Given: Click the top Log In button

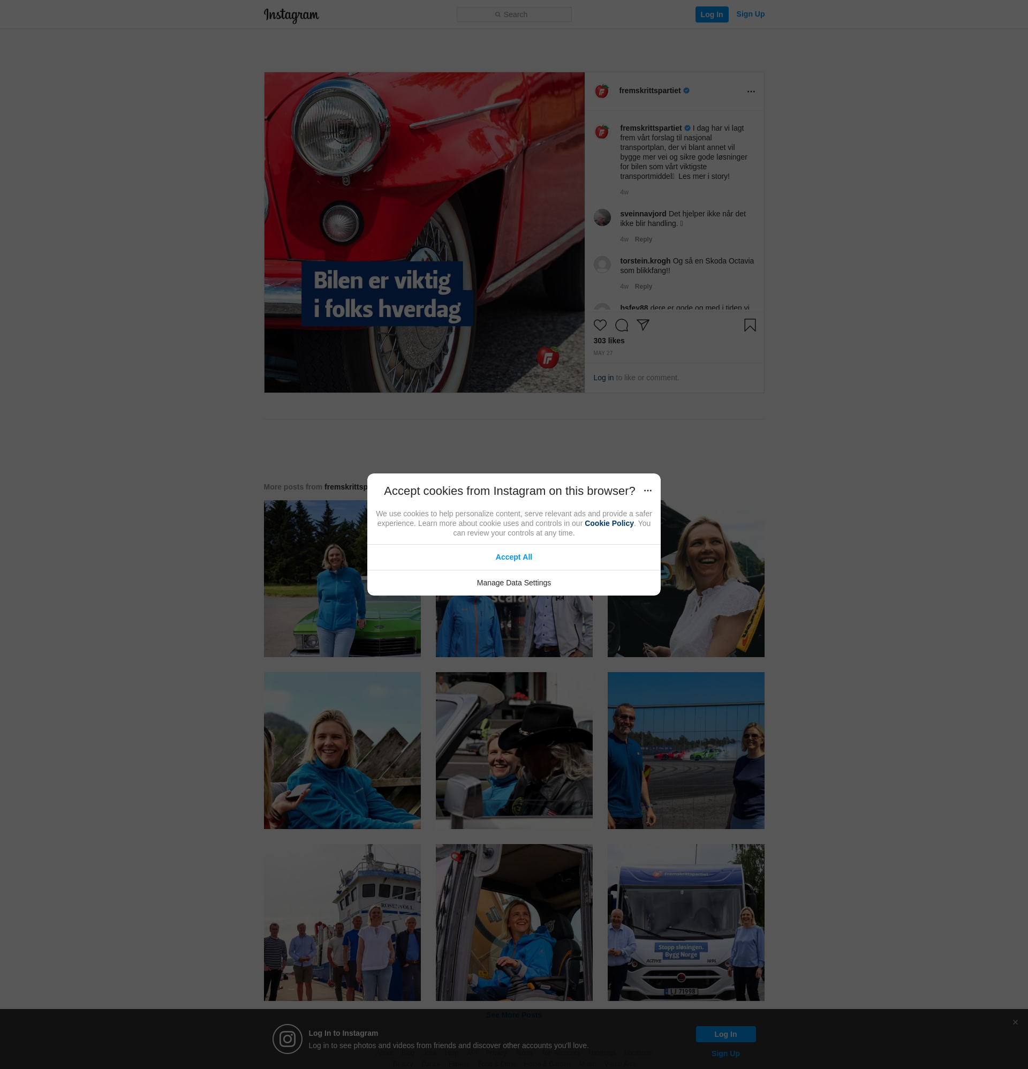Looking at the screenshot, I should coord(711,14).
